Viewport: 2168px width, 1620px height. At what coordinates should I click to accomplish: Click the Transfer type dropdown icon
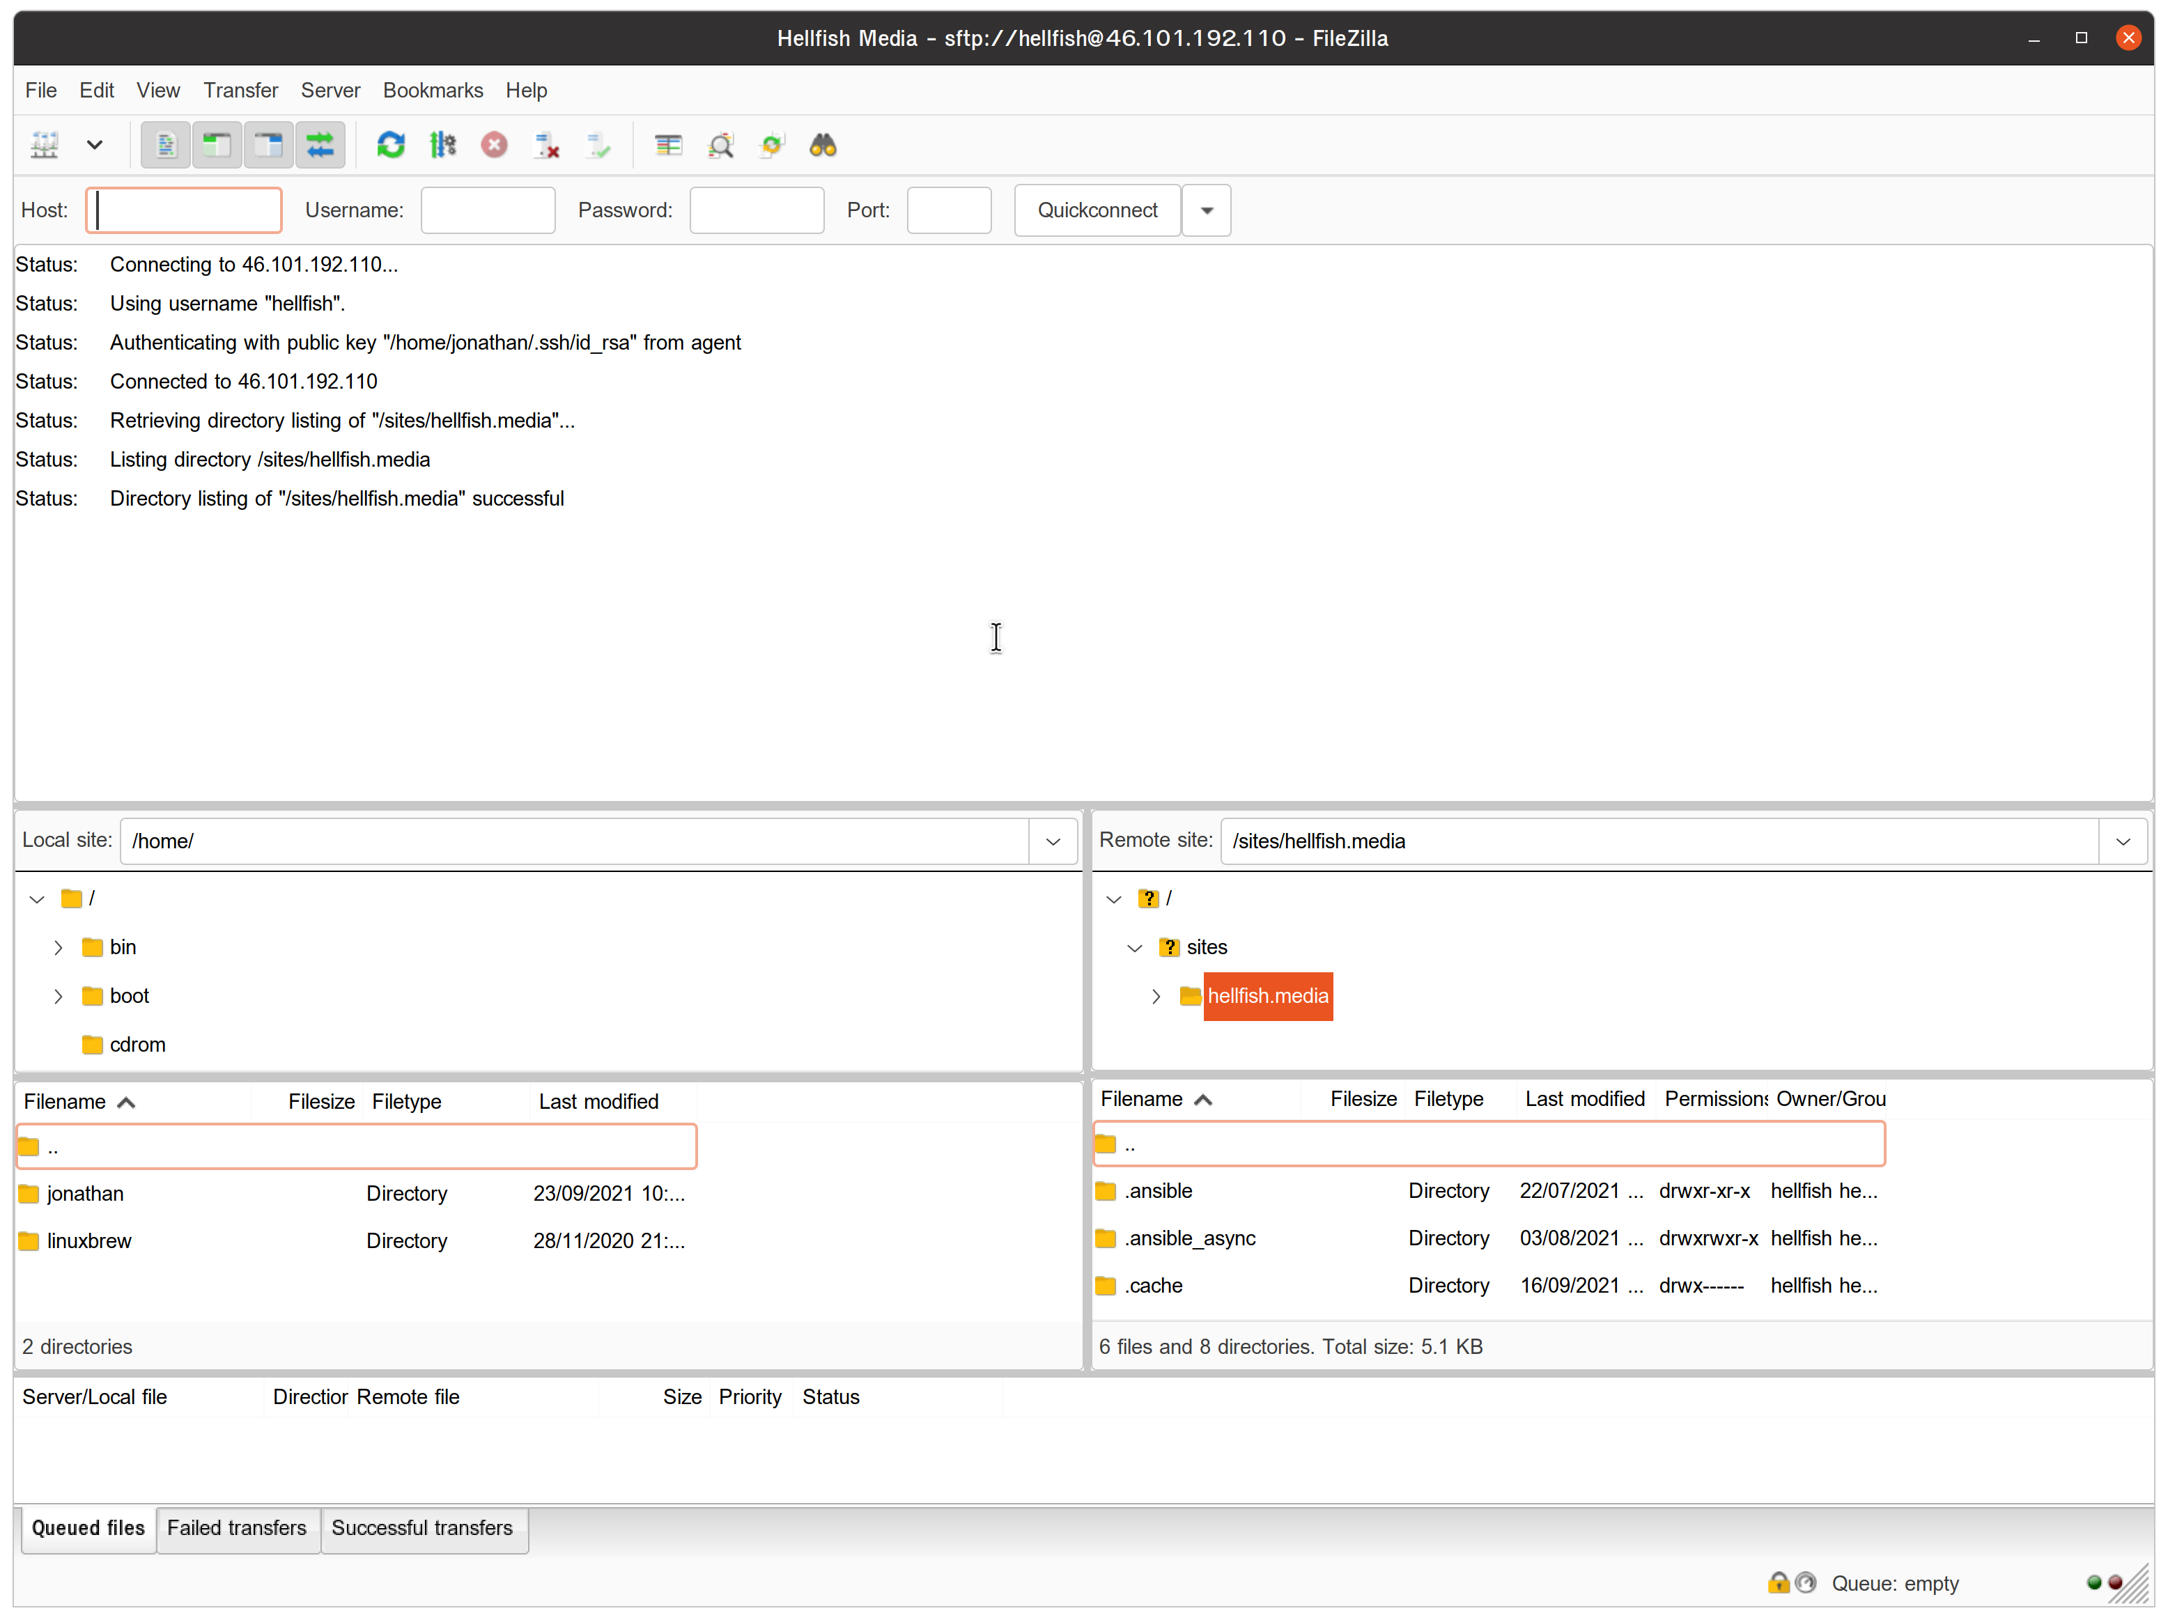point(93,145)
